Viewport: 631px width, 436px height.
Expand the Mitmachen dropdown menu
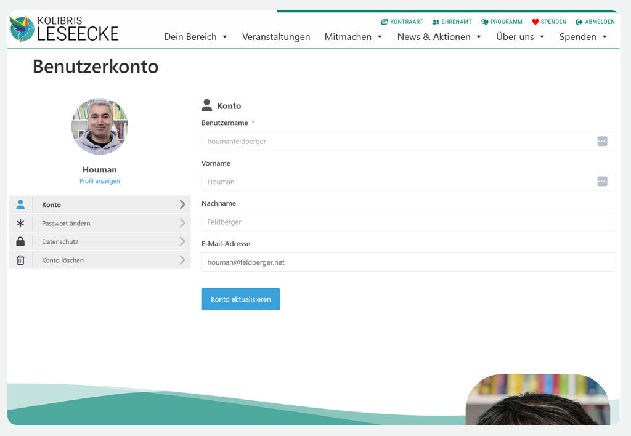(x=353, y=36)
